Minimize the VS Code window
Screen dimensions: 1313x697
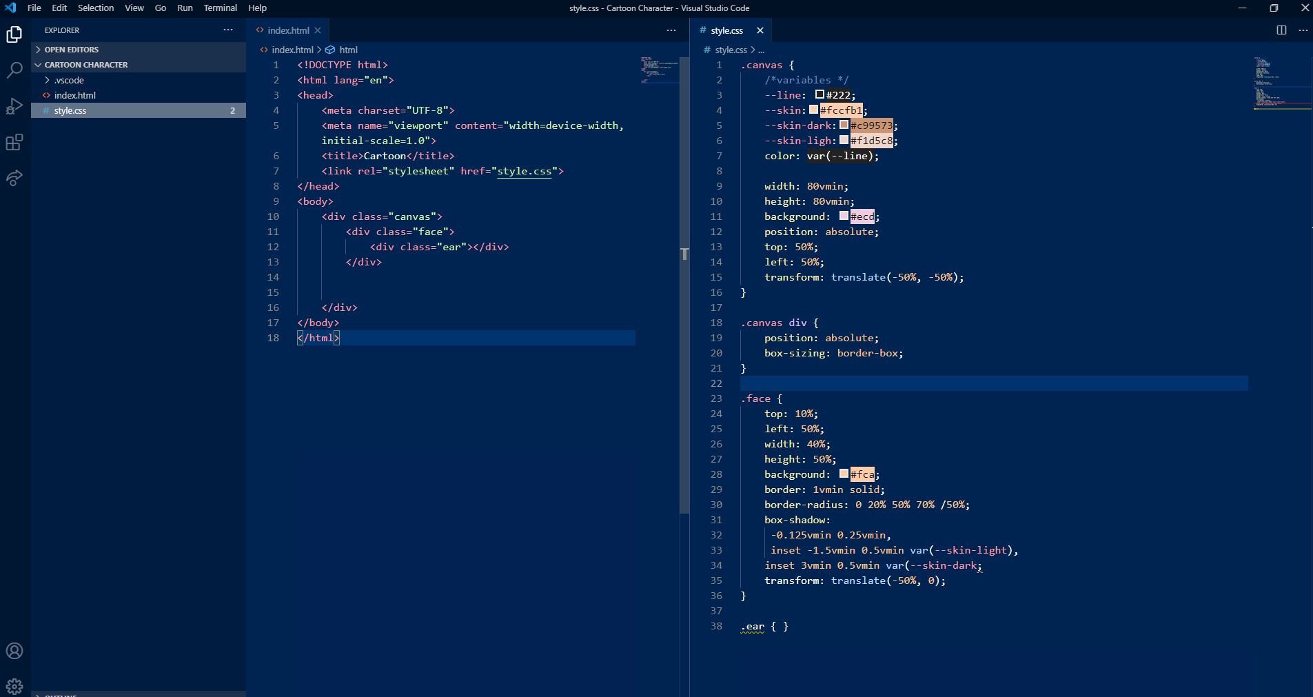point(1242,8)
